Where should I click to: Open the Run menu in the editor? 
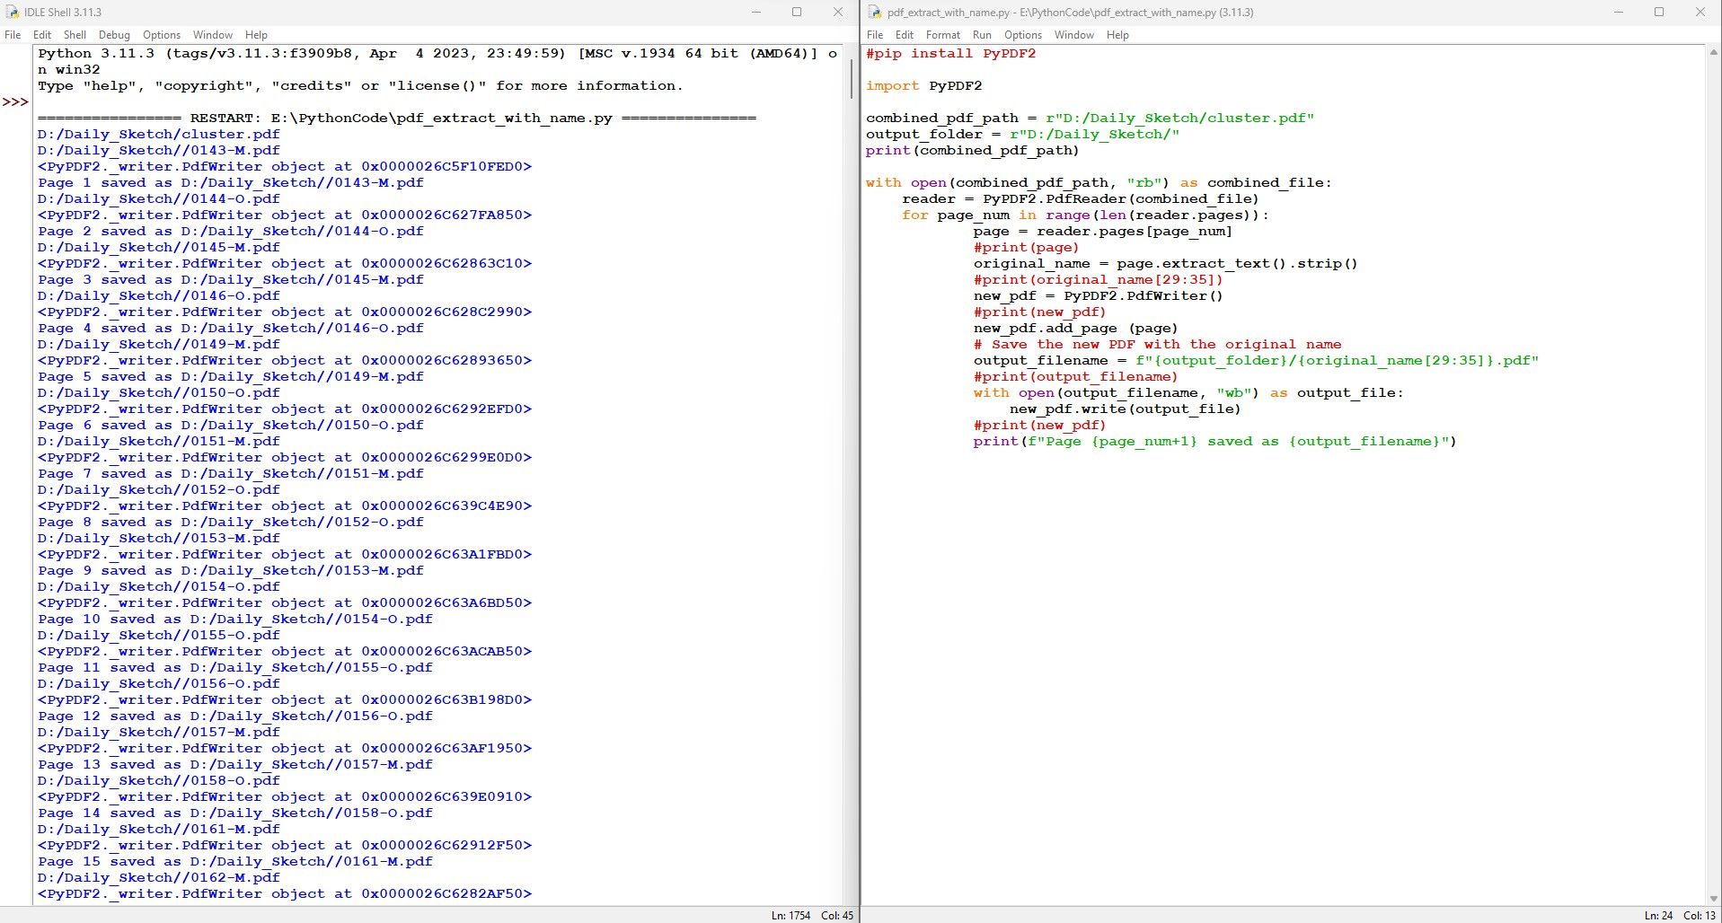click(x=982, y=35)
